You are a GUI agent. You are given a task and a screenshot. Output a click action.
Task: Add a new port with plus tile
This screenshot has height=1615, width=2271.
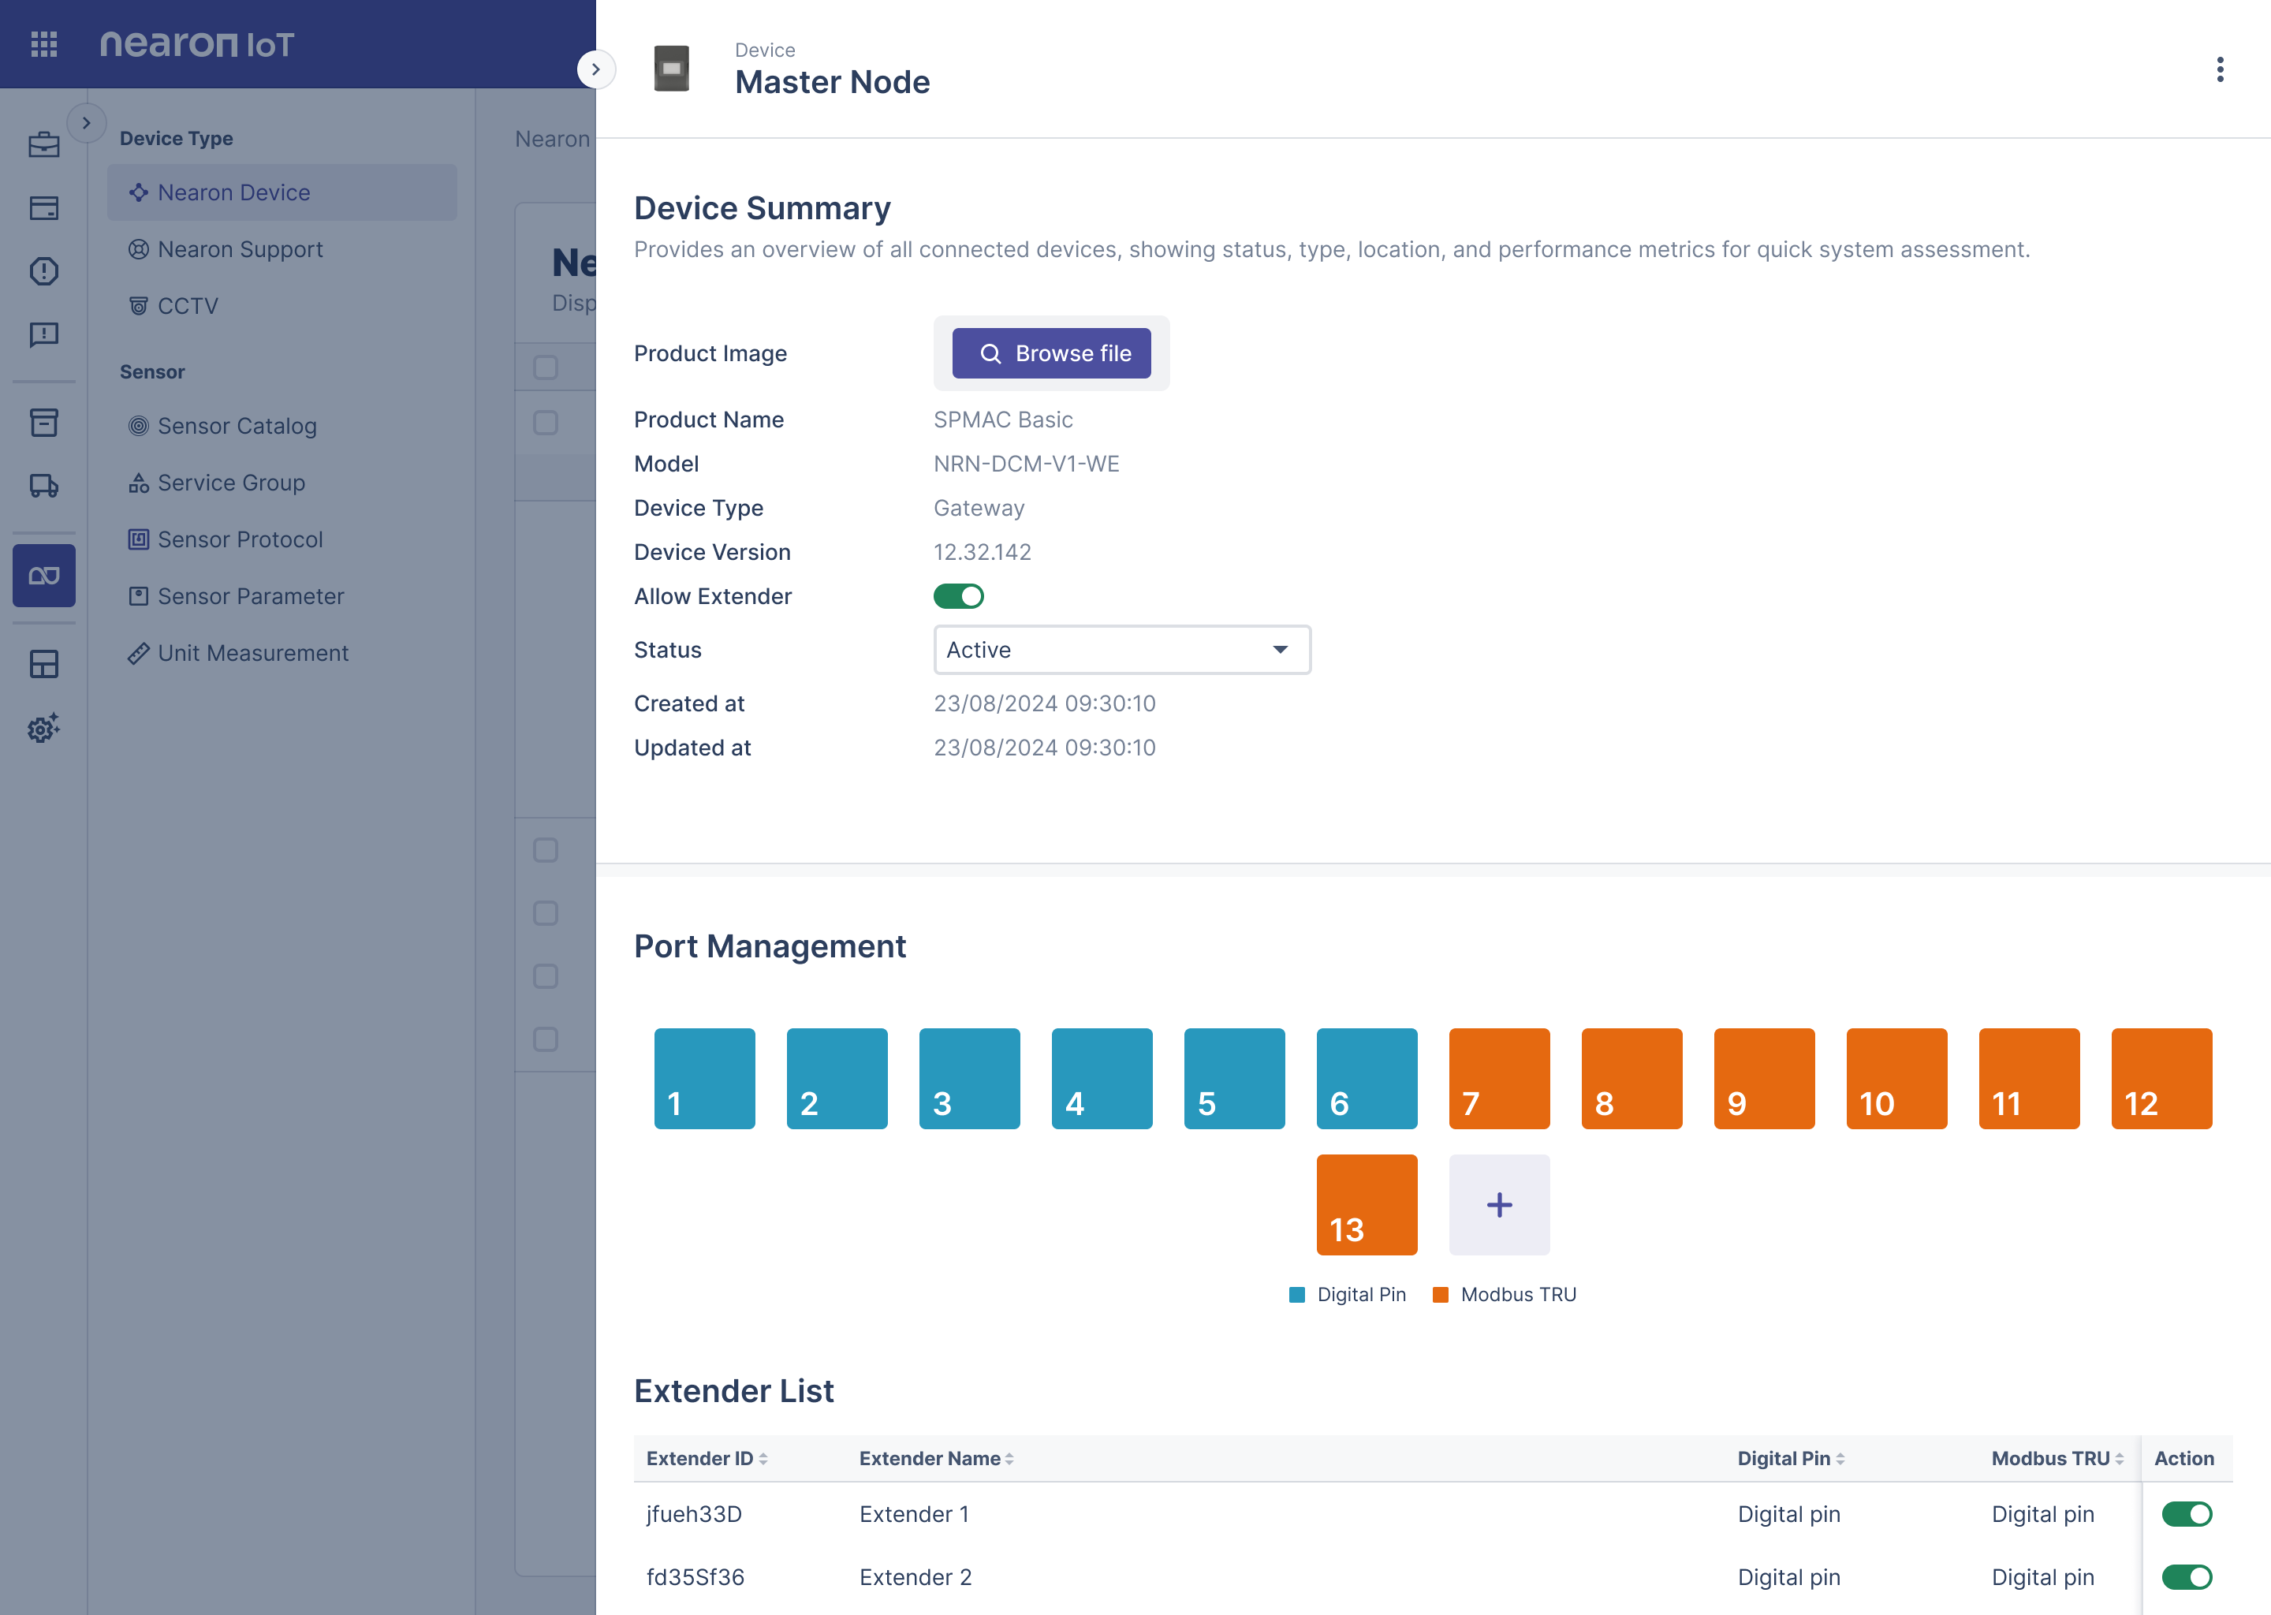click(x=1500, y=1204)
